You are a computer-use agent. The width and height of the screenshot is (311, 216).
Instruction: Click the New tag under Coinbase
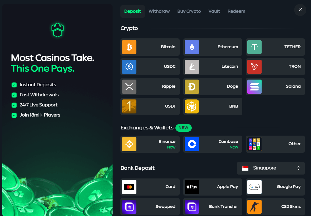tap(234, 147)
